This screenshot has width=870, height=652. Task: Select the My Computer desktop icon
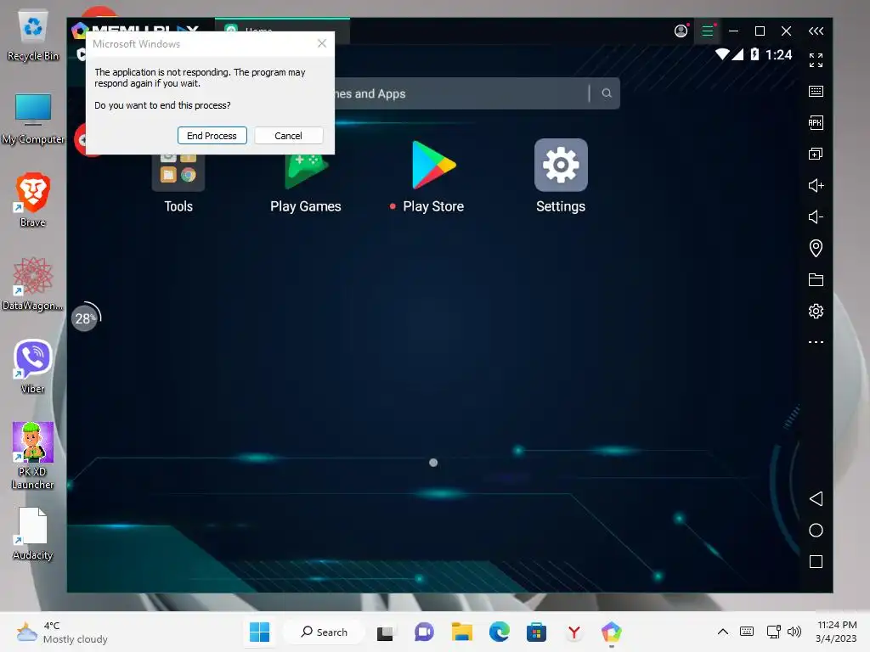[33, 119]
